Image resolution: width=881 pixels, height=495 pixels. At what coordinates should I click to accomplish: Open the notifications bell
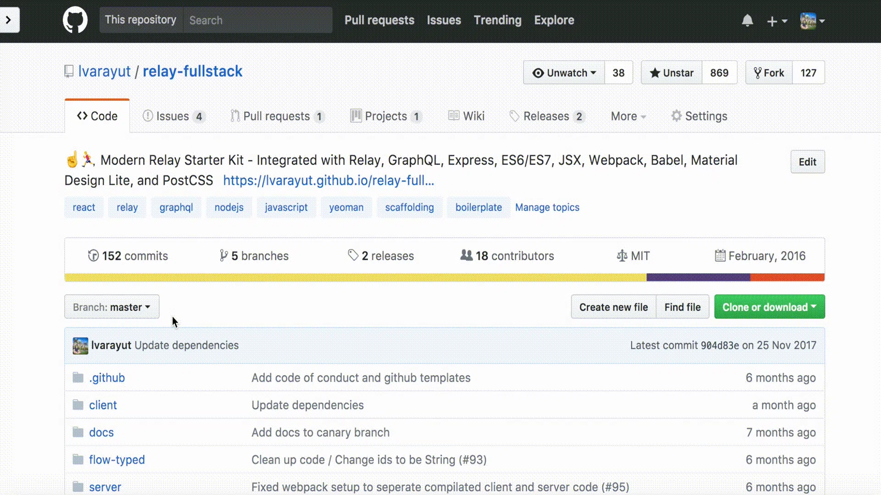click(747, 21)
